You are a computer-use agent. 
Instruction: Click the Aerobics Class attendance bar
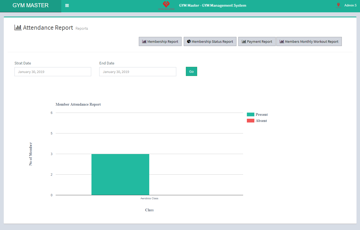[x=120, y=174]
